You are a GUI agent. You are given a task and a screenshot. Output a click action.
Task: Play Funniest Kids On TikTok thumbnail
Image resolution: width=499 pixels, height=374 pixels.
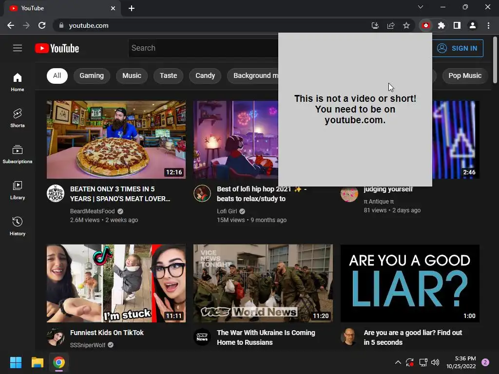(x=116, y=283)
